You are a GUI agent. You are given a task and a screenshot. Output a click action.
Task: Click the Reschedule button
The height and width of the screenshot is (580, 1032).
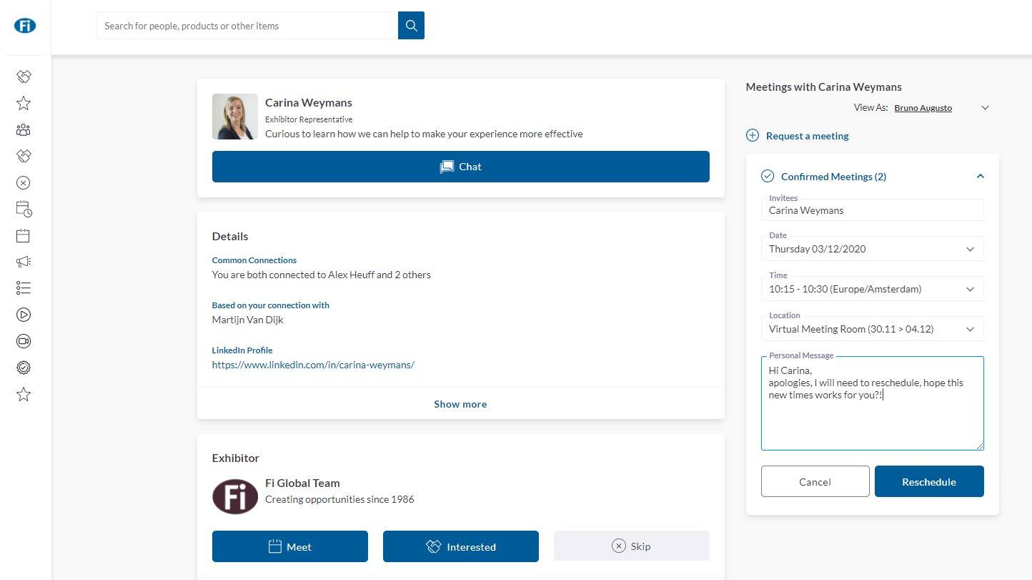tap(929, 481)
